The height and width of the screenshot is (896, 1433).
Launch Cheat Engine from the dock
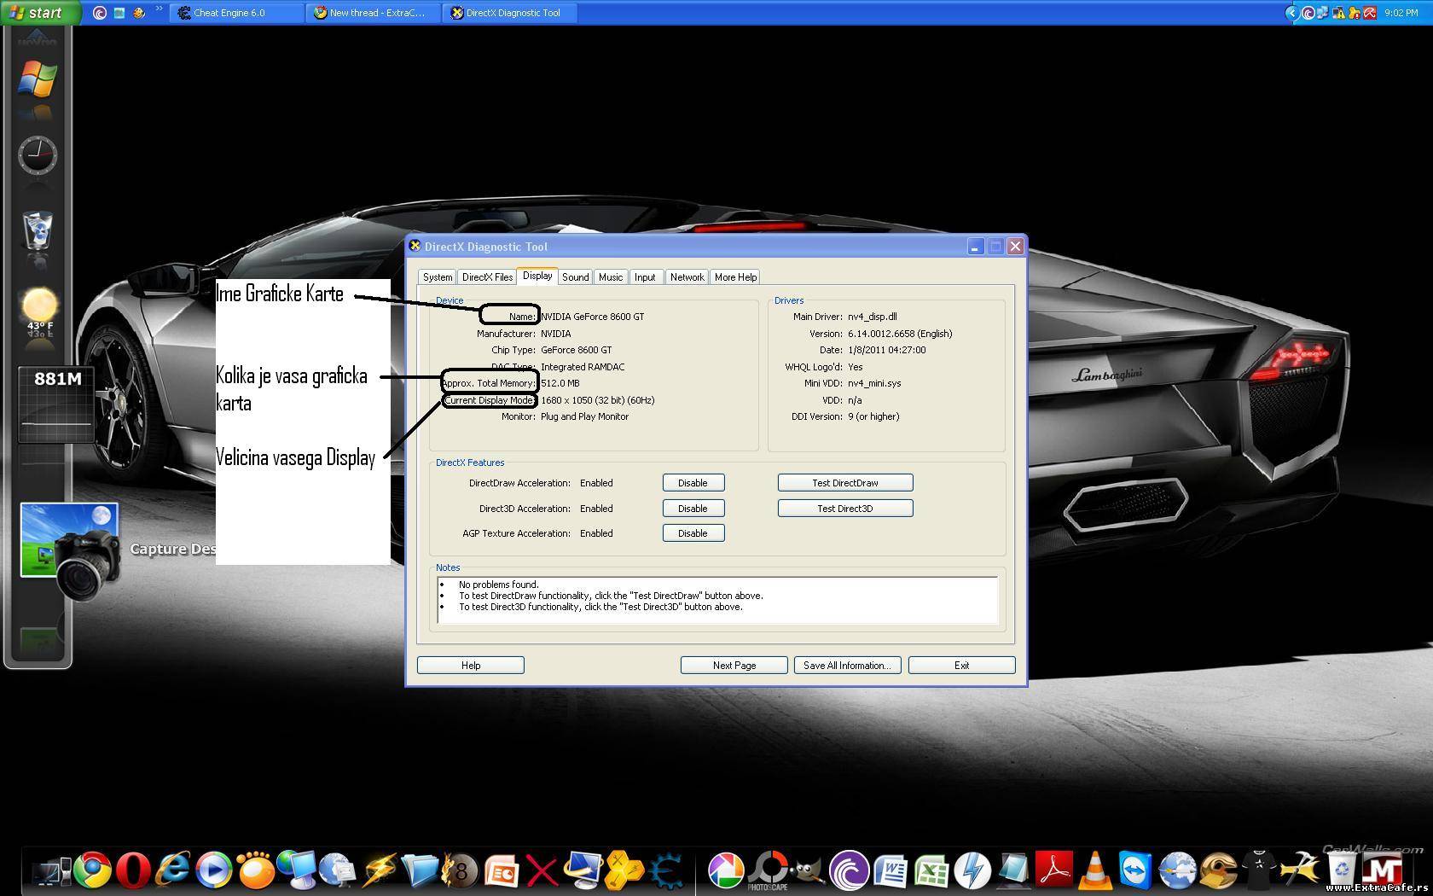click(666, 870)
